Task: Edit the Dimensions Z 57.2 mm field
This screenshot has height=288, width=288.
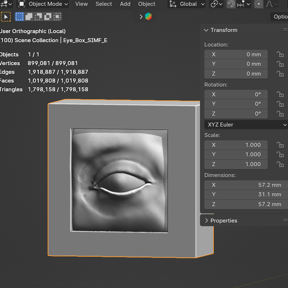Action: click(246, 204)
